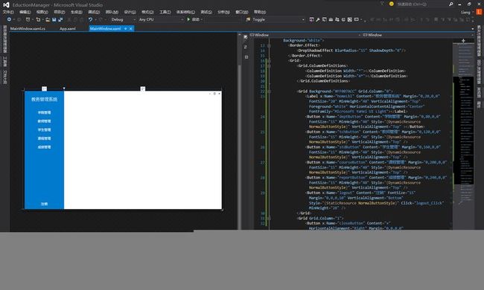Click the green Start debugging button
This screenshot has width=484, height=290.
194,19
